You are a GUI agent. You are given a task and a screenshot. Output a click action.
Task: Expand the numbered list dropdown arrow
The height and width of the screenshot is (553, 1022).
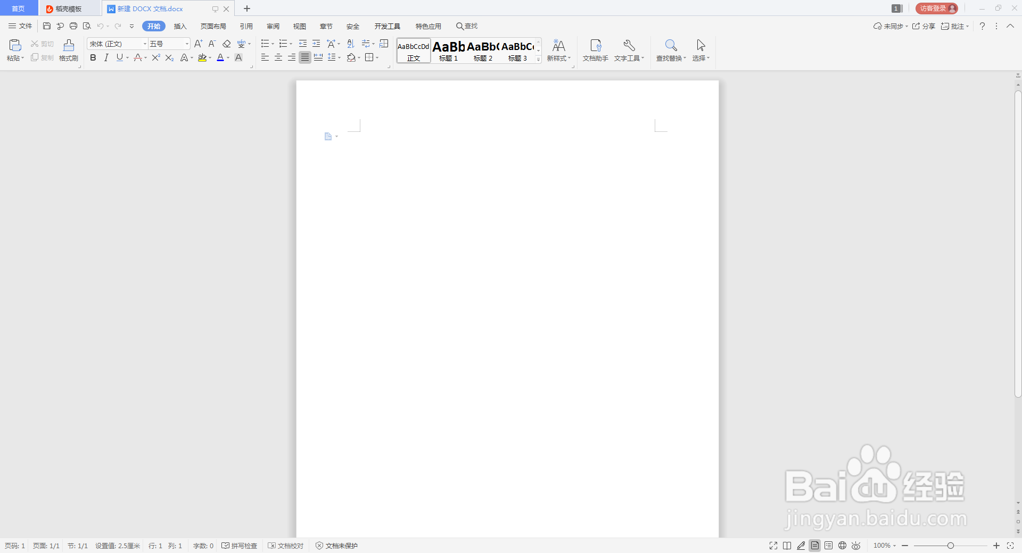(x=291, y=44)
